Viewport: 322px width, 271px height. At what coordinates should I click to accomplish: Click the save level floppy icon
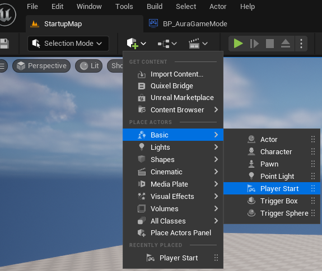4,44
